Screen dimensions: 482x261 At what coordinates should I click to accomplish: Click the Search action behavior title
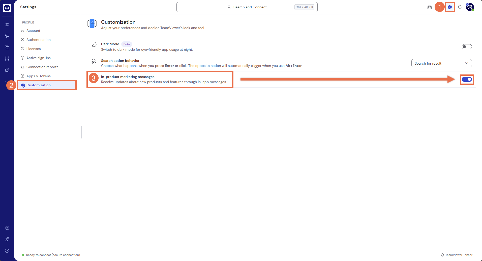point(120,61)
